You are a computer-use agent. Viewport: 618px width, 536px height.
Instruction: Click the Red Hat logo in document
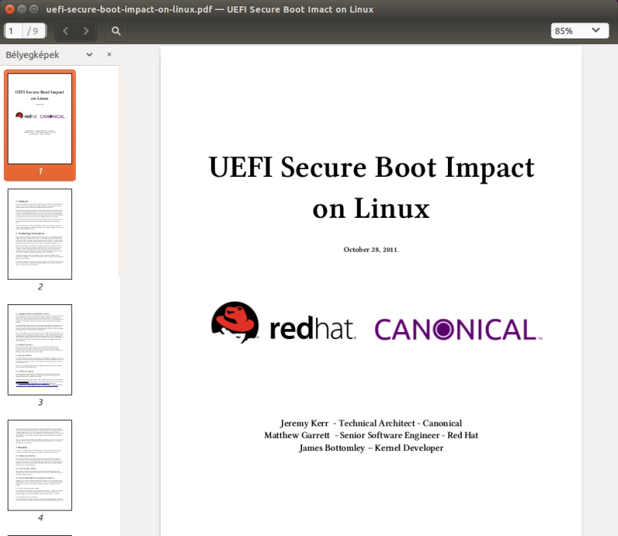284,323
